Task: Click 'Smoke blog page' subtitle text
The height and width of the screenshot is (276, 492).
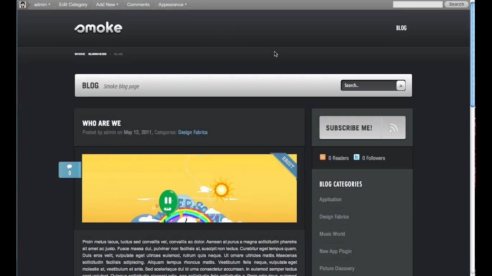Action: [x=121, y=86]
